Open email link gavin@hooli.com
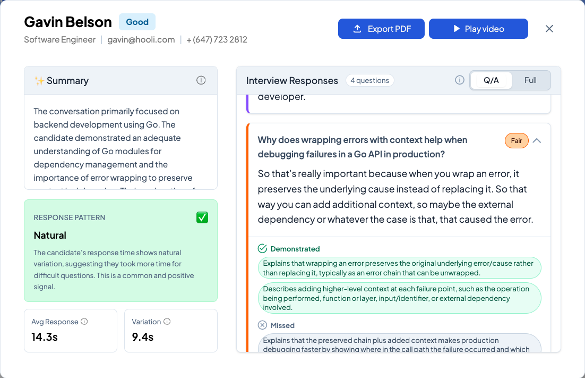 tap(141, 39)
